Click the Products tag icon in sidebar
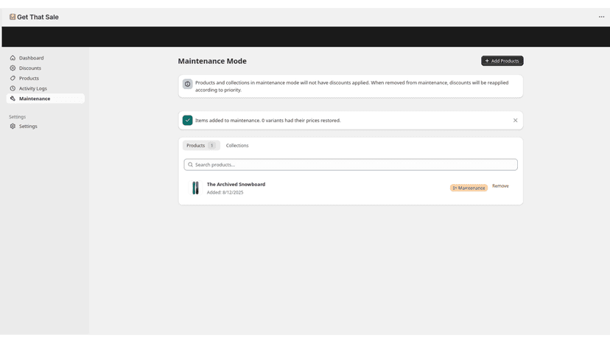Image resolution: width=610 pixels, height=343 pixels. click(13, 78)
